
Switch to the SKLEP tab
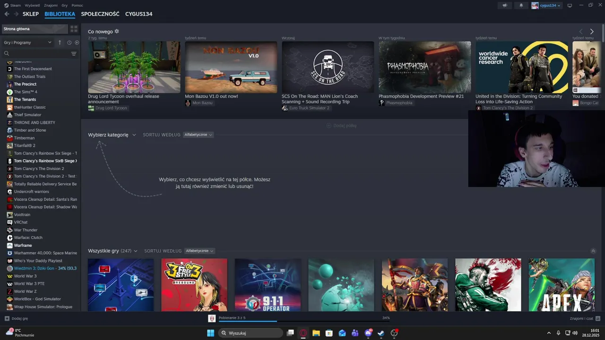[31, 14]
